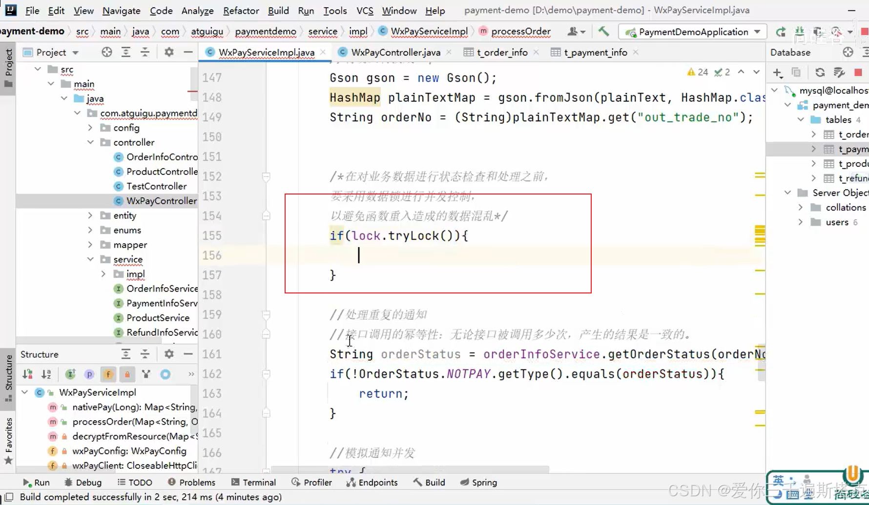The image size is (869, 505).
Task: Select ProductService in project tree
Action: click(158, 318)
